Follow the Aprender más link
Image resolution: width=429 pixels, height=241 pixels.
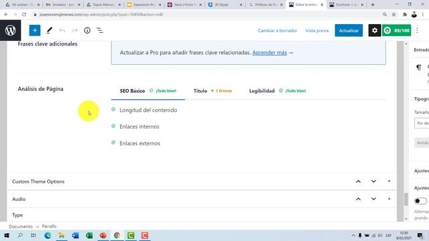pos(269,52)
